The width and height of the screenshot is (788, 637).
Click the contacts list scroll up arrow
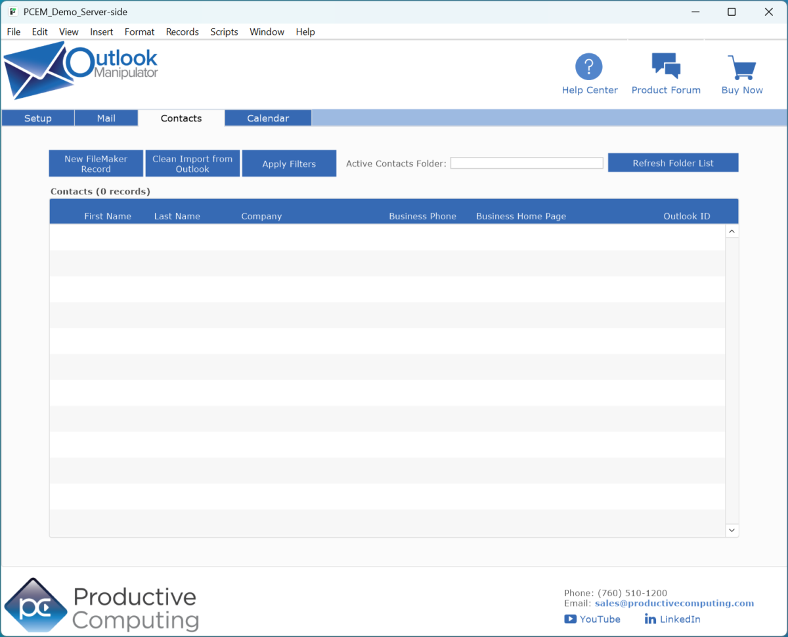732,231
